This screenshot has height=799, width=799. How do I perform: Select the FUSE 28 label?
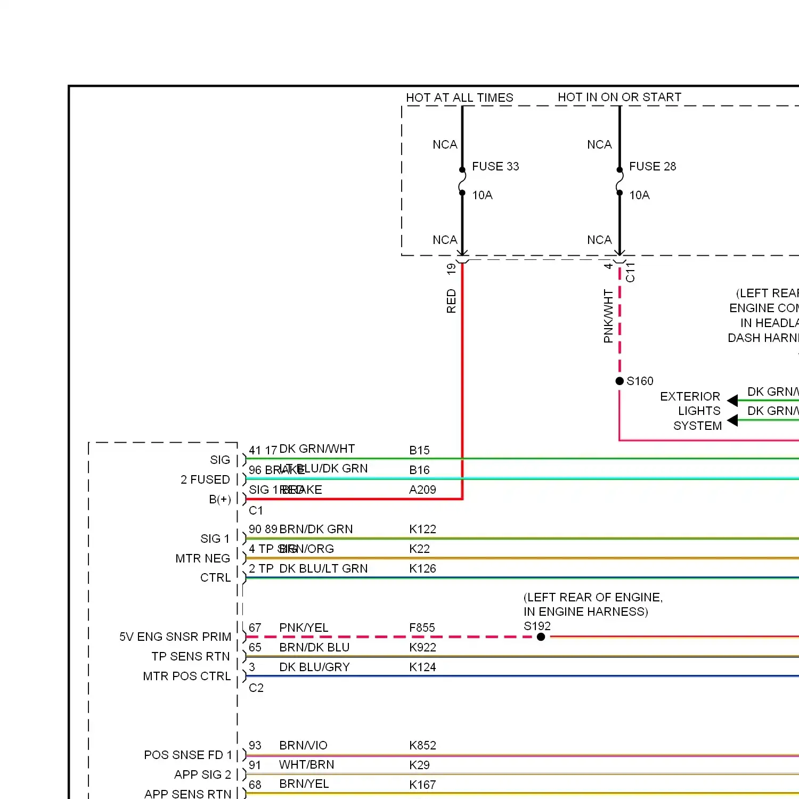[653, 166]
